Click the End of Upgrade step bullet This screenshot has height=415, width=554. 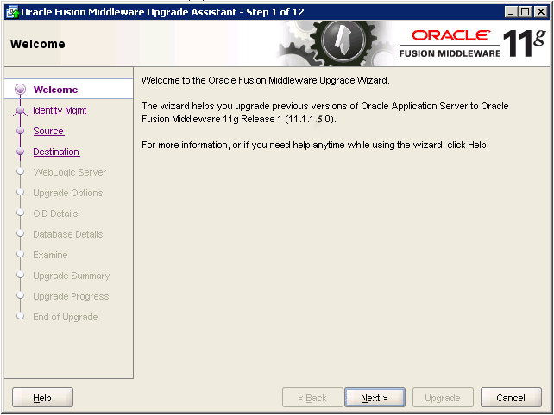tap(20, 316)
